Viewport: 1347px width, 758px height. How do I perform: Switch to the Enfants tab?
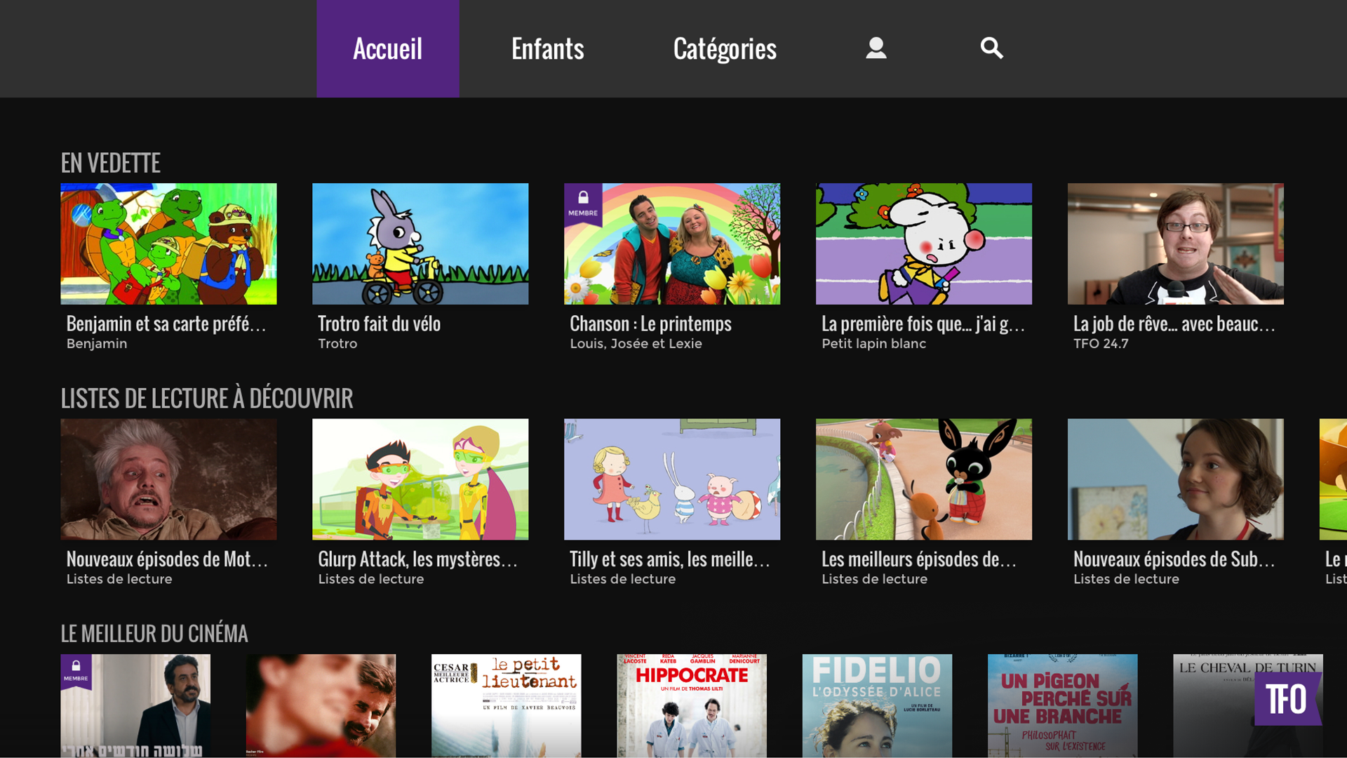coord(547,48)
